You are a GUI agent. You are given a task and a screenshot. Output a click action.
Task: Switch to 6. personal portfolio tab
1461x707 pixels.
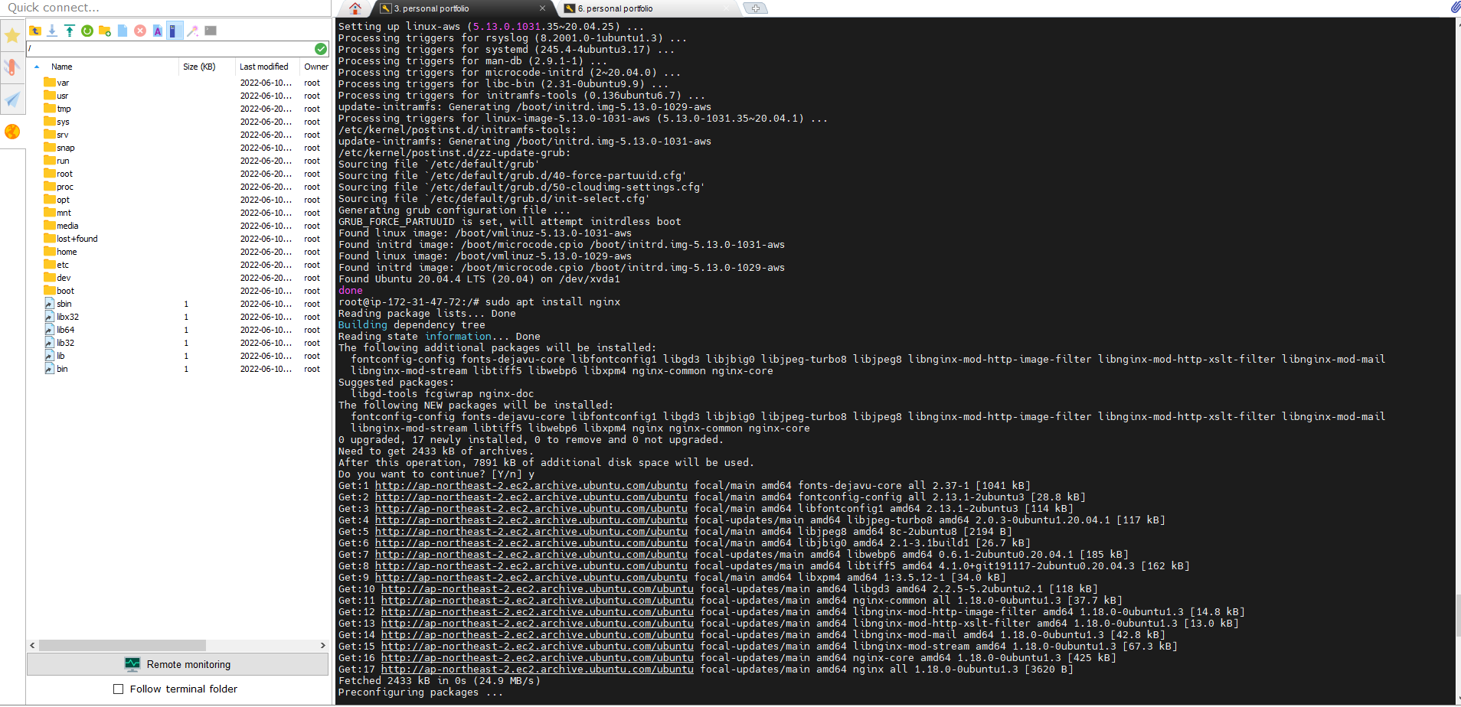pyautogui.click(x=647, y=8)
